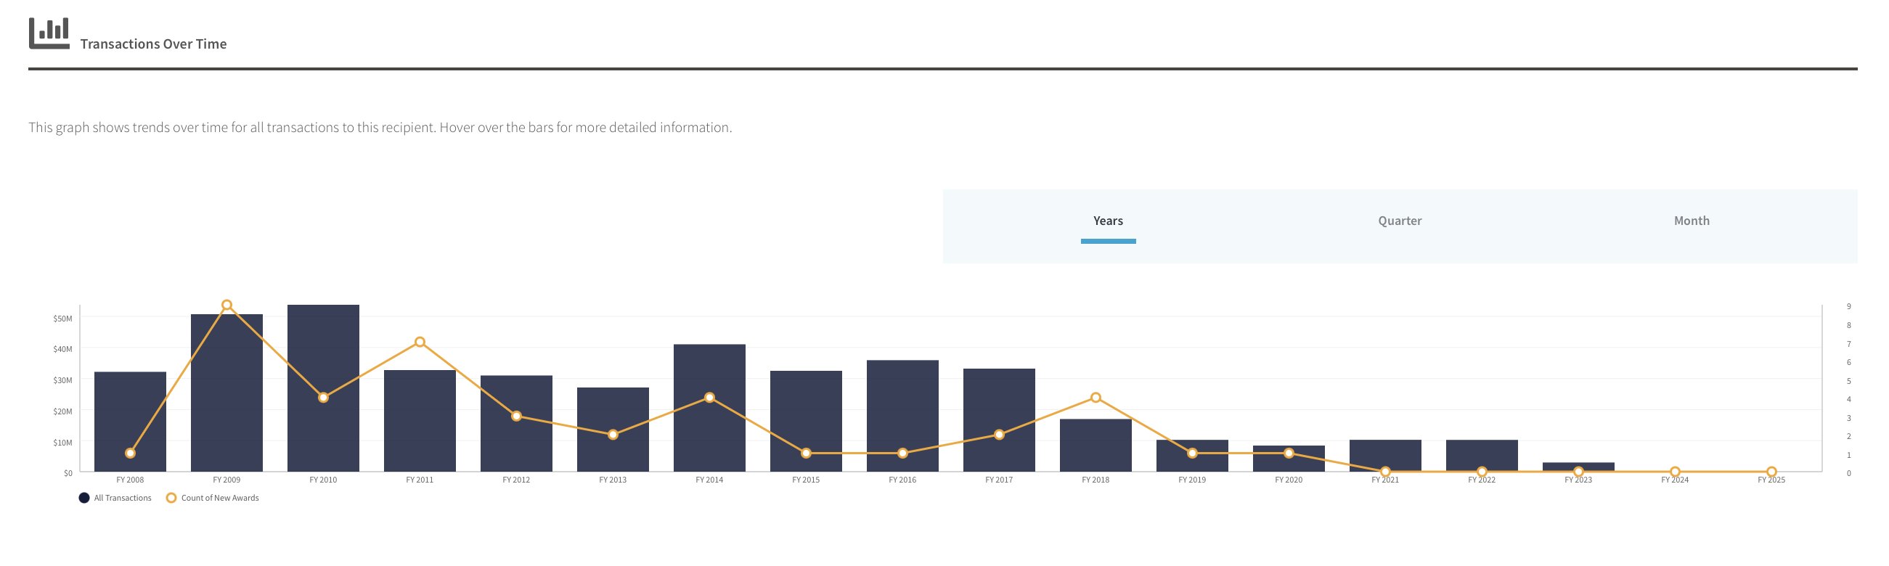Image resolution: width=1889 pixels, height=566 pixels.
Task: Switch to the Quarter tab
Action: (1400, 221)
